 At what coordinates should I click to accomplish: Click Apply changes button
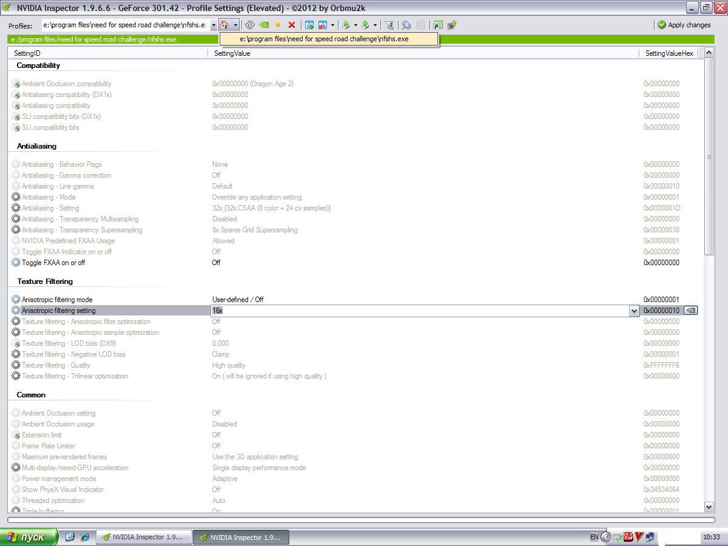pos(684,25)
